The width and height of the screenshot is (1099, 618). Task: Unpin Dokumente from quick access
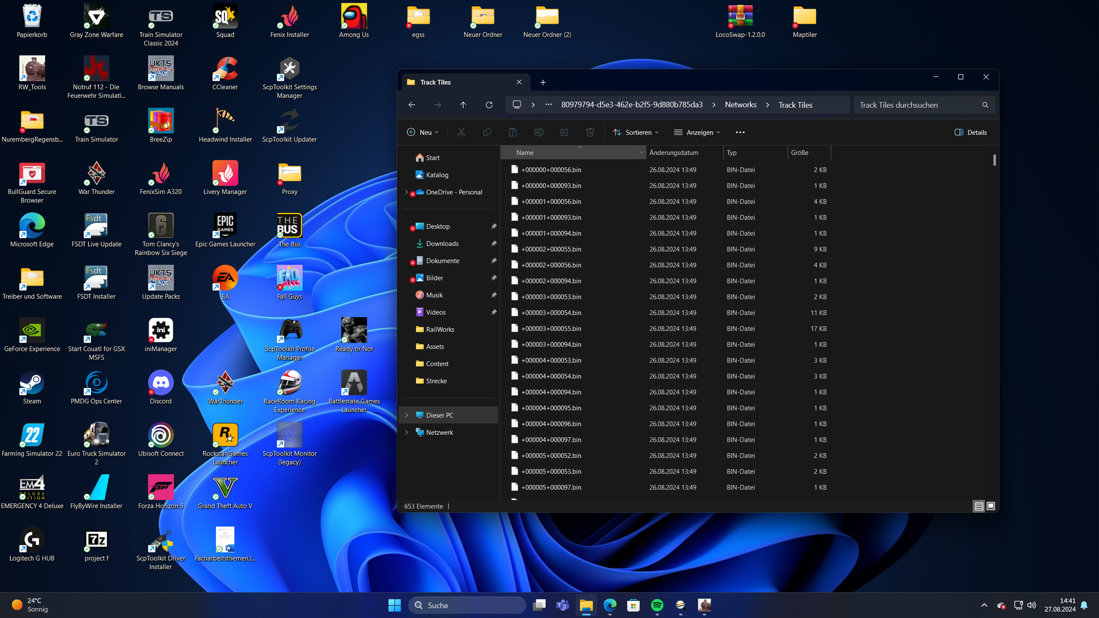pos(493,261)
